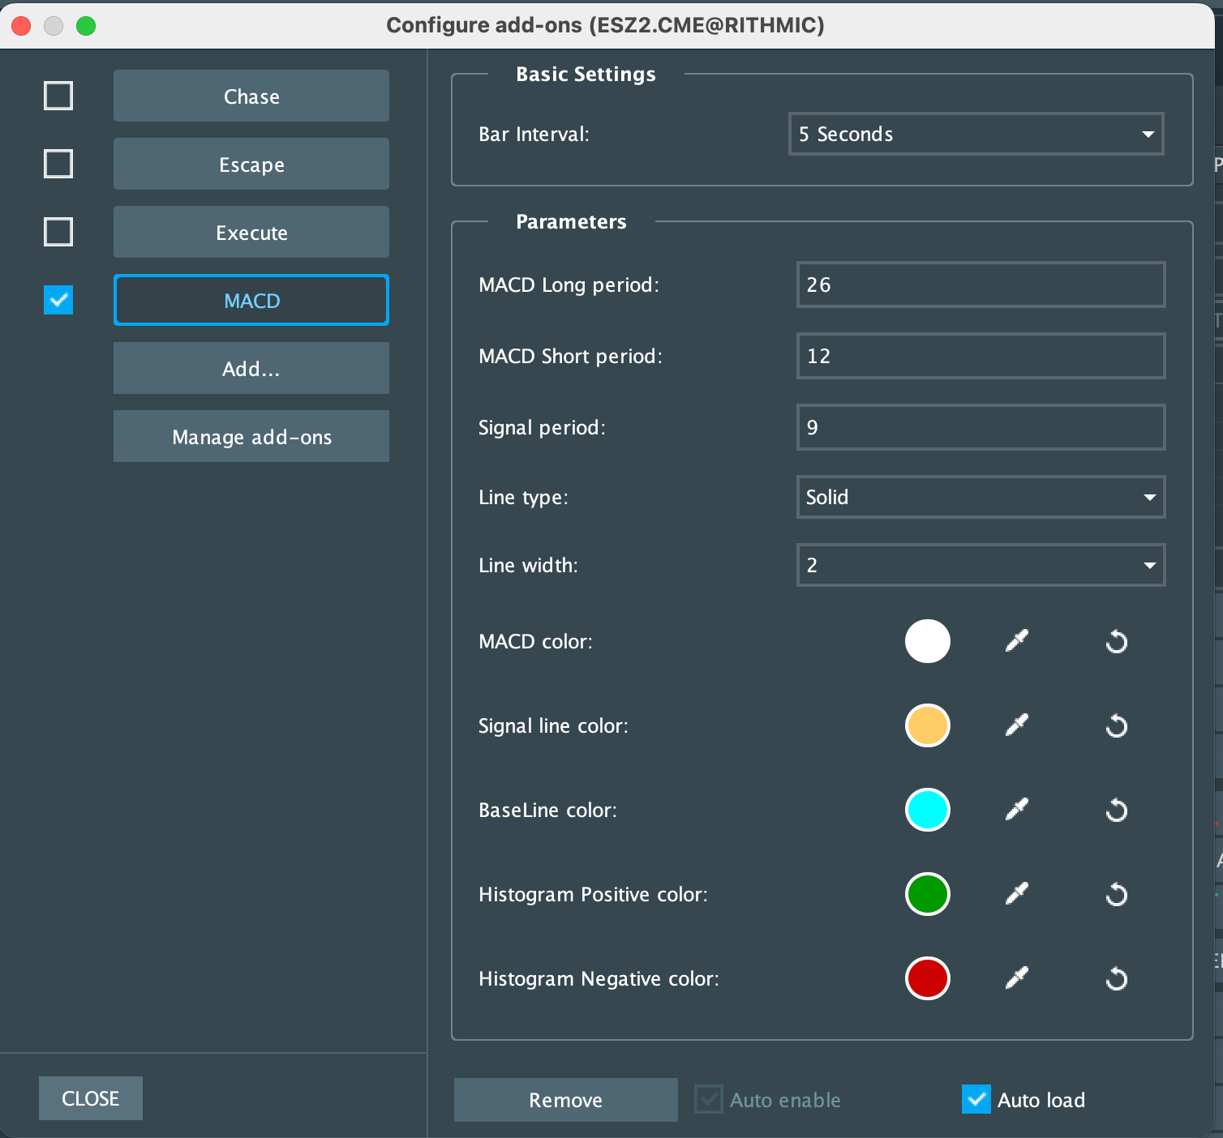Toggle the Auto load checkbox
Screen dimensions: 1223x1138
tap(976, 1099)
